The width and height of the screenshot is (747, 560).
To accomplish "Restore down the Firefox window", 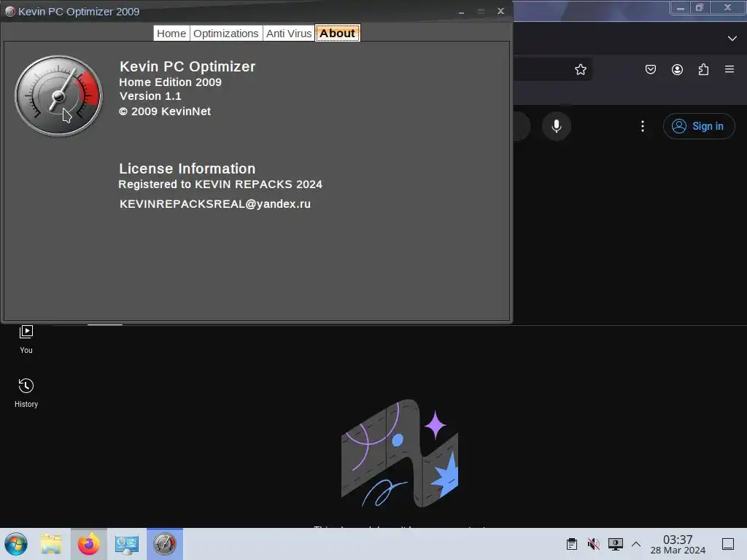I will [x=700, y=8].
